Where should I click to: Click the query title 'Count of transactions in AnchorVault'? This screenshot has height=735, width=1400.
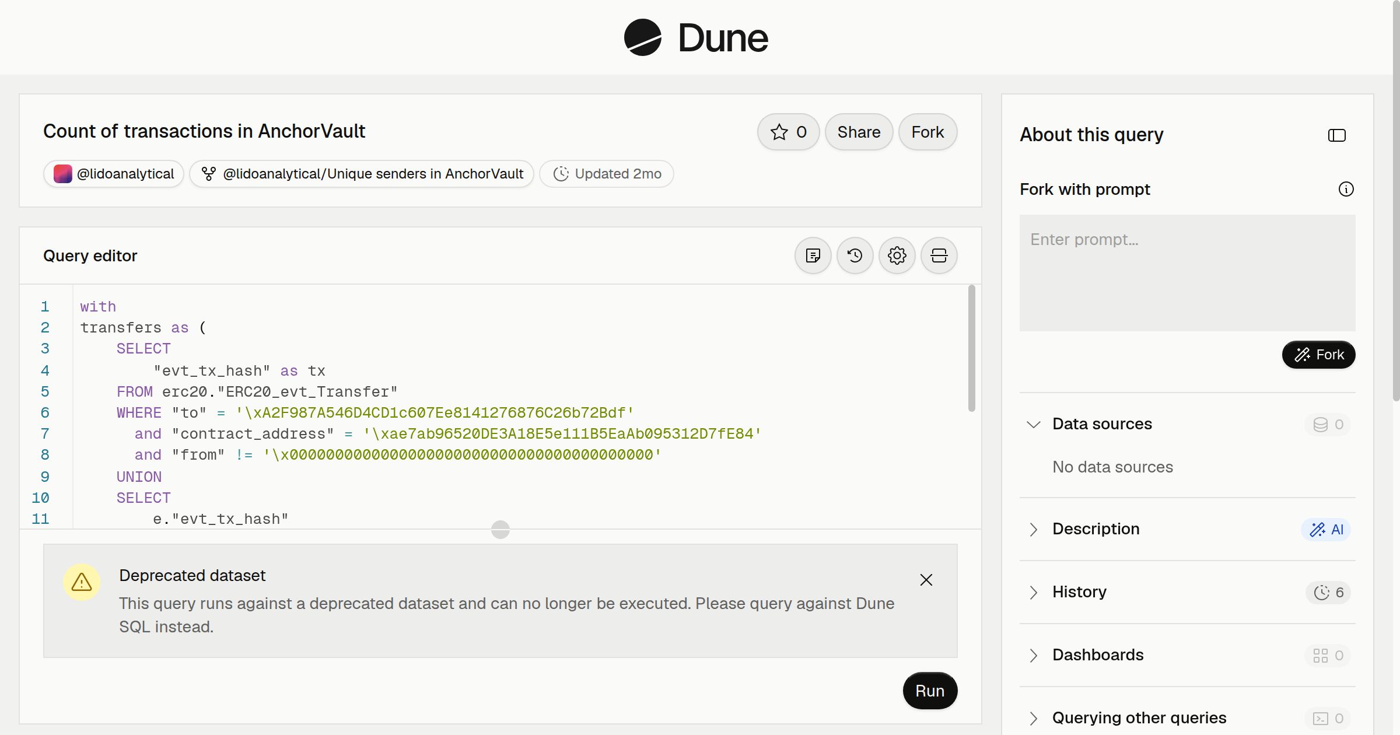tap(204, 131)
